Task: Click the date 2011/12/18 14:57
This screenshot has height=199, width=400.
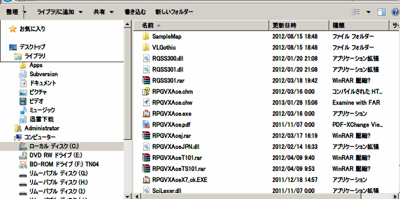Action: click(x=295, y=179)
